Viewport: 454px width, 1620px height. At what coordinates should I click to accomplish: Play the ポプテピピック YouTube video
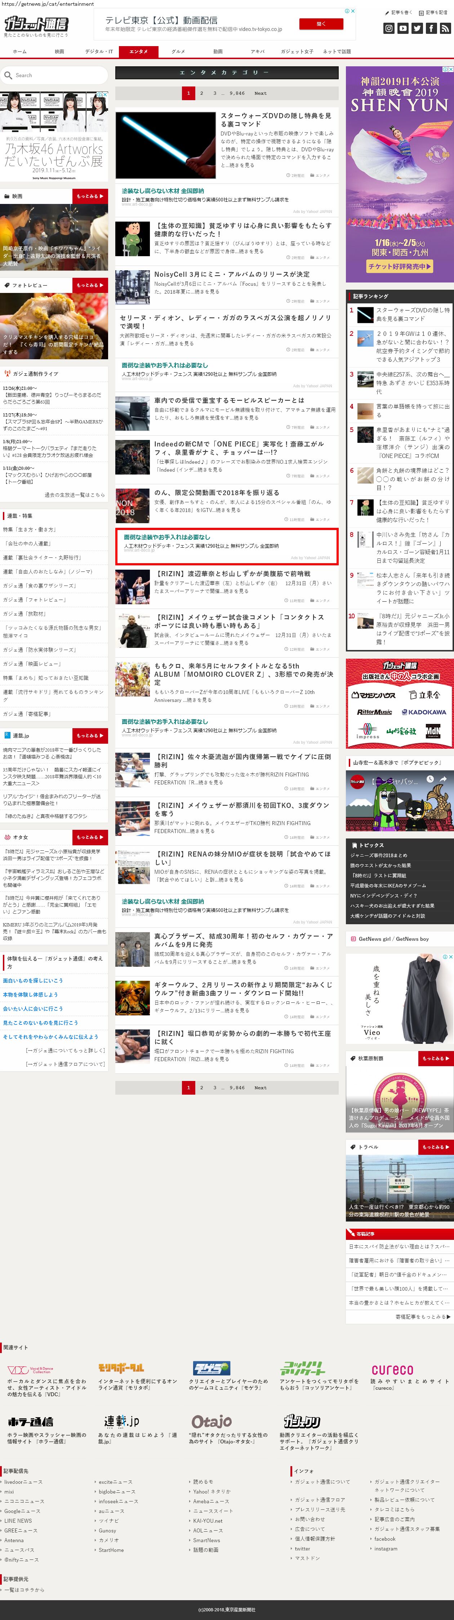point(399,802)
